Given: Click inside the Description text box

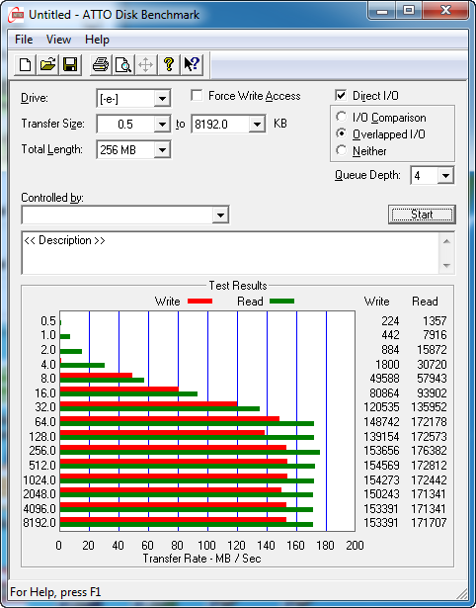Looking at the screenshot, I should (x=230, y=253).
